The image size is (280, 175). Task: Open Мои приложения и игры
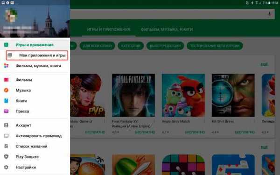coord(37,56)
